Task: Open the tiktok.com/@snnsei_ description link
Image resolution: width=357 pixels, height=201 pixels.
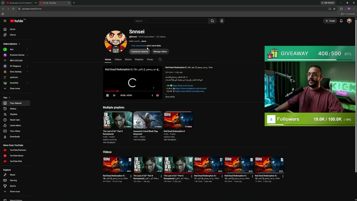Action: point(190,91)
